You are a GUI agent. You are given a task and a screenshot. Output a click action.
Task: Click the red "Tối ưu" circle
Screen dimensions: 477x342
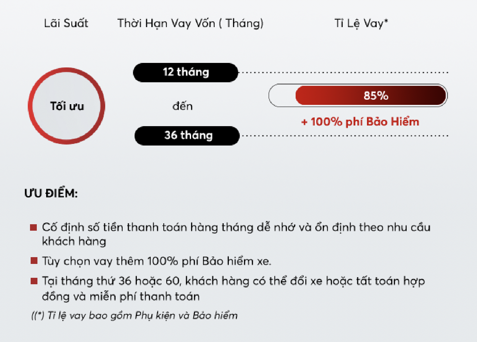point(66,106)
